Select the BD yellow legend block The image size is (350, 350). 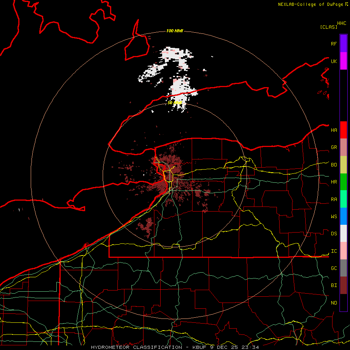click(x=343, y=165)
